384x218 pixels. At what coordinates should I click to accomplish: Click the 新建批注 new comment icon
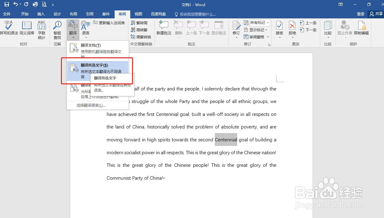click(163, 29)
